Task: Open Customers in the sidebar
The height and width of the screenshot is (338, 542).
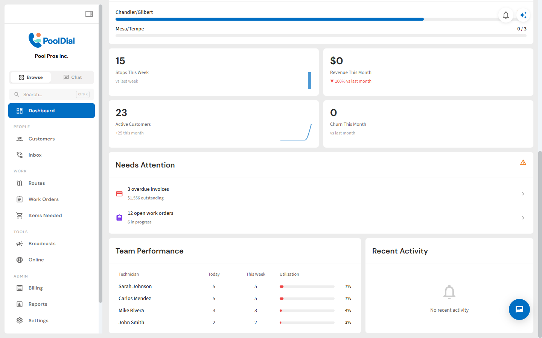Action: tap(52, 139)
